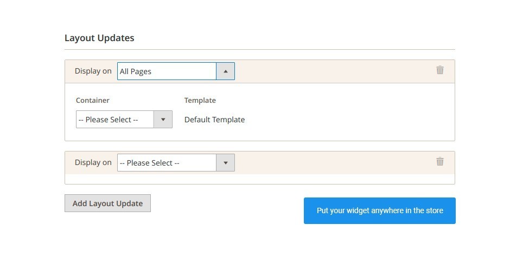Select the Default Template text
This screenshot has height=257, width=510.
(x=214, y=120)
